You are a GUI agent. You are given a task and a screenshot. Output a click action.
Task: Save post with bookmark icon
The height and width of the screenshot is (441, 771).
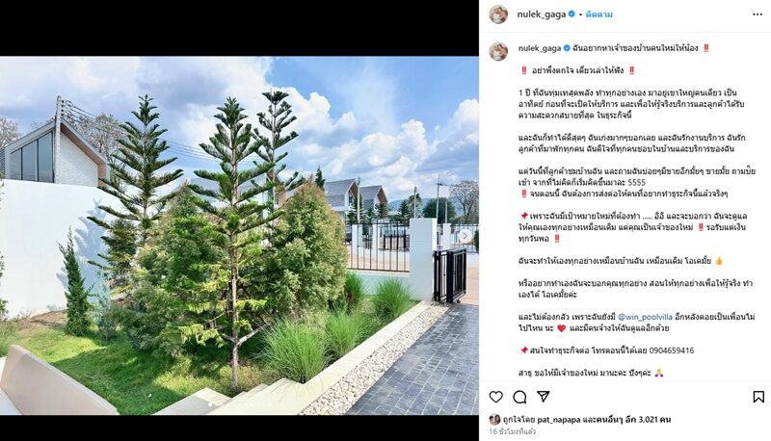point(758,397)
